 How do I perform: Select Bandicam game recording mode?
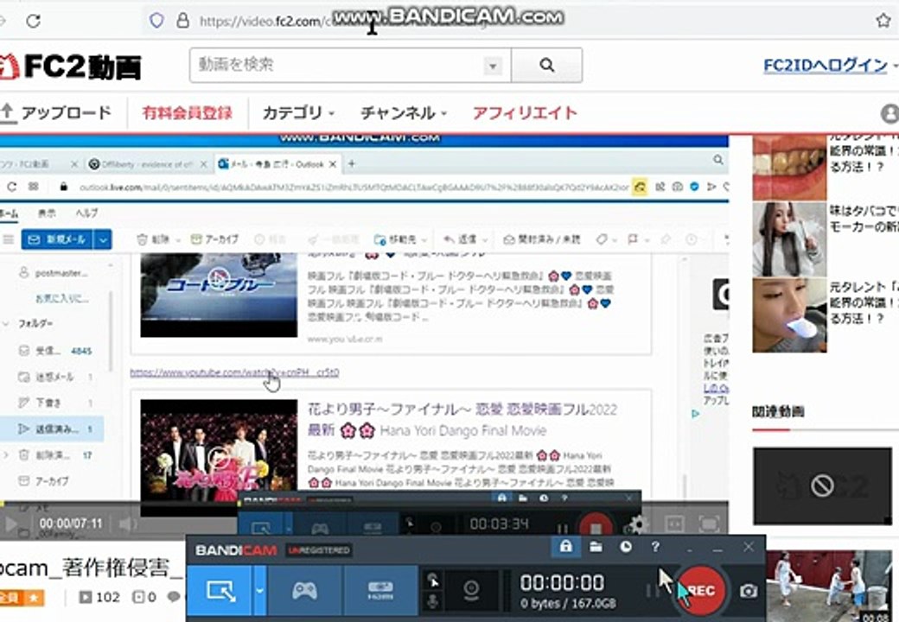pos(305,590)
